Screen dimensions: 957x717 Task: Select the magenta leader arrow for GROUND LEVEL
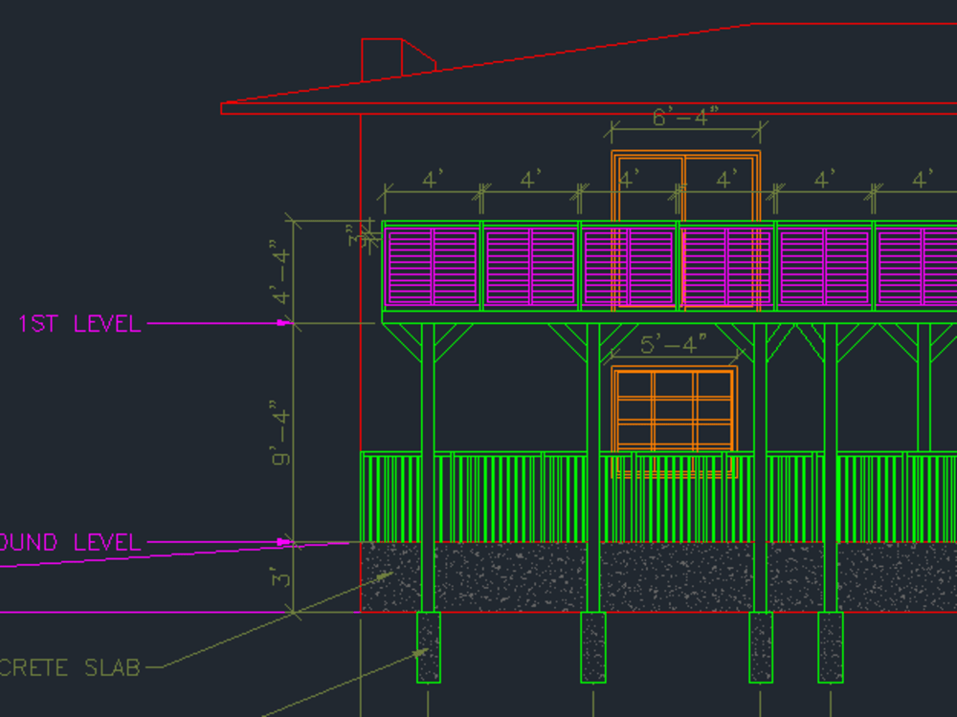282,541
